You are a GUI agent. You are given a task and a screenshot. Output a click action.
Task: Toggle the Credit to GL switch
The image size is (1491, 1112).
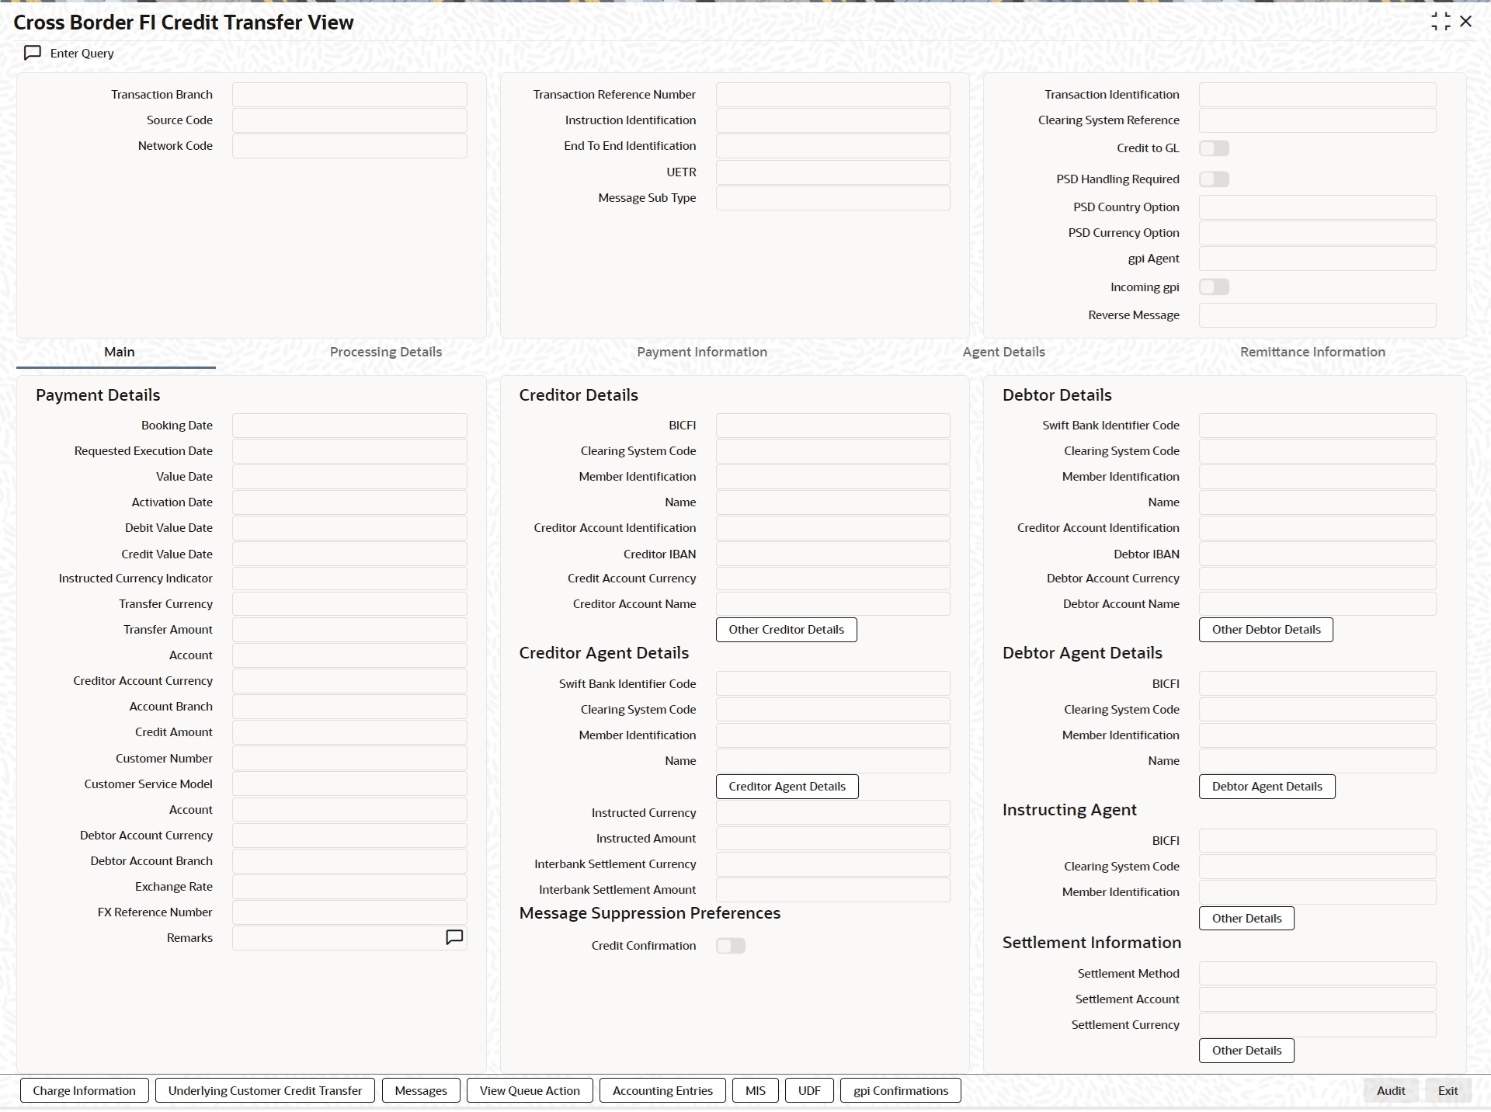(1214, 148)
